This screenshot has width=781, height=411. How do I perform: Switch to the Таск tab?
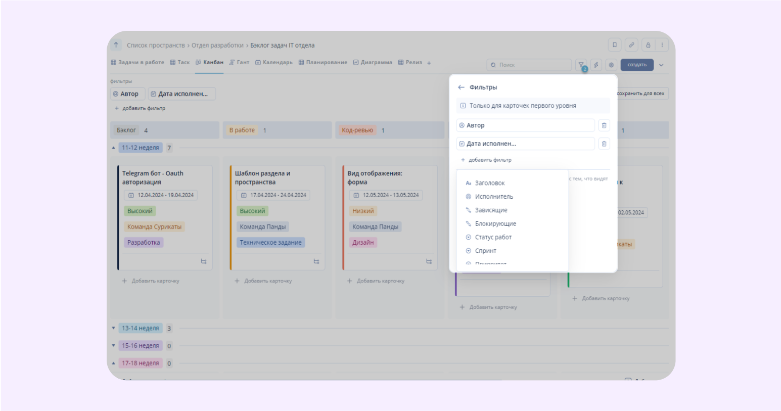point(180,63)
